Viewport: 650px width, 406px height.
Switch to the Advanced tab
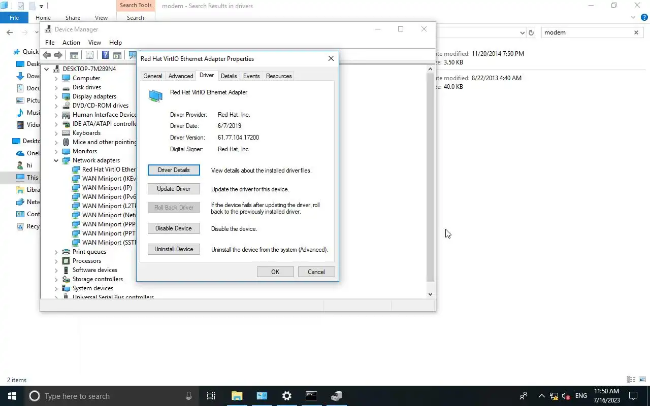181,76
